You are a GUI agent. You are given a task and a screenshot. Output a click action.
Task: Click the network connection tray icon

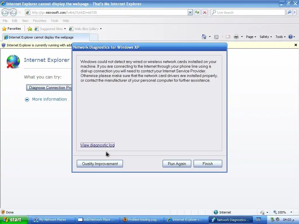point(272,220)
